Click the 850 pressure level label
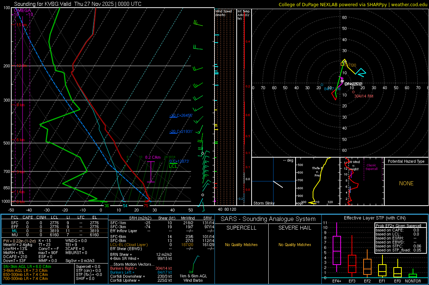 (x=7, y=188)
